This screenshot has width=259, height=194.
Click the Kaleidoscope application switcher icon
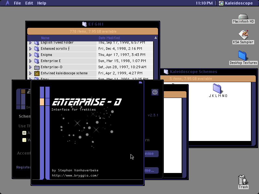pos(221,3)
